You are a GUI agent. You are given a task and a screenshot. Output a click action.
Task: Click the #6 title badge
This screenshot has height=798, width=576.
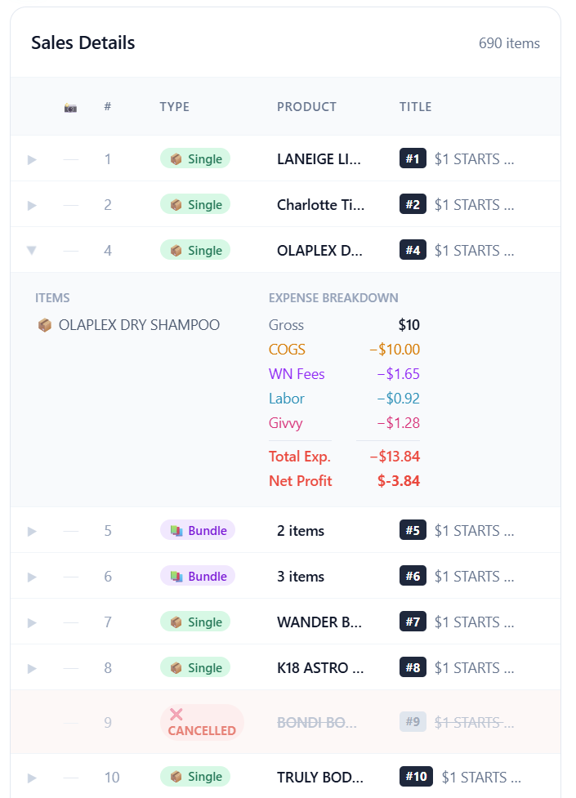click(413, 577)
